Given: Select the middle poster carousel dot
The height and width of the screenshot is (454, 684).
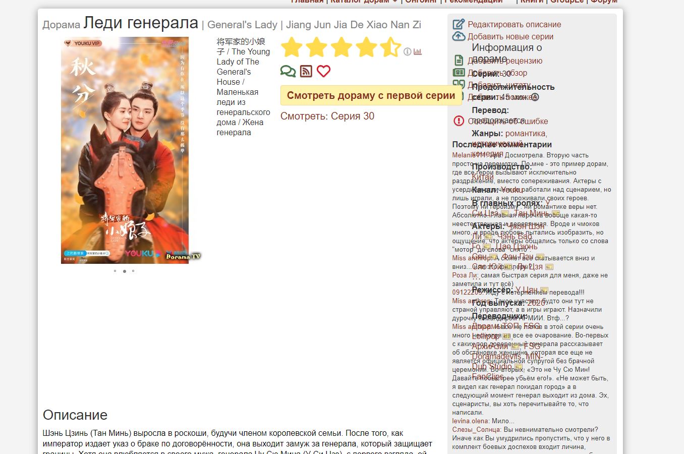Looking at the screenshot, I should point(124,271).
